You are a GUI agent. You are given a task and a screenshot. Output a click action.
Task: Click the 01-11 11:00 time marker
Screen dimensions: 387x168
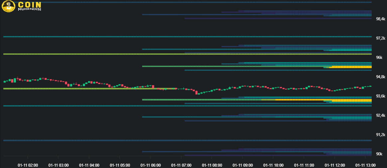[x=304, y=165]
